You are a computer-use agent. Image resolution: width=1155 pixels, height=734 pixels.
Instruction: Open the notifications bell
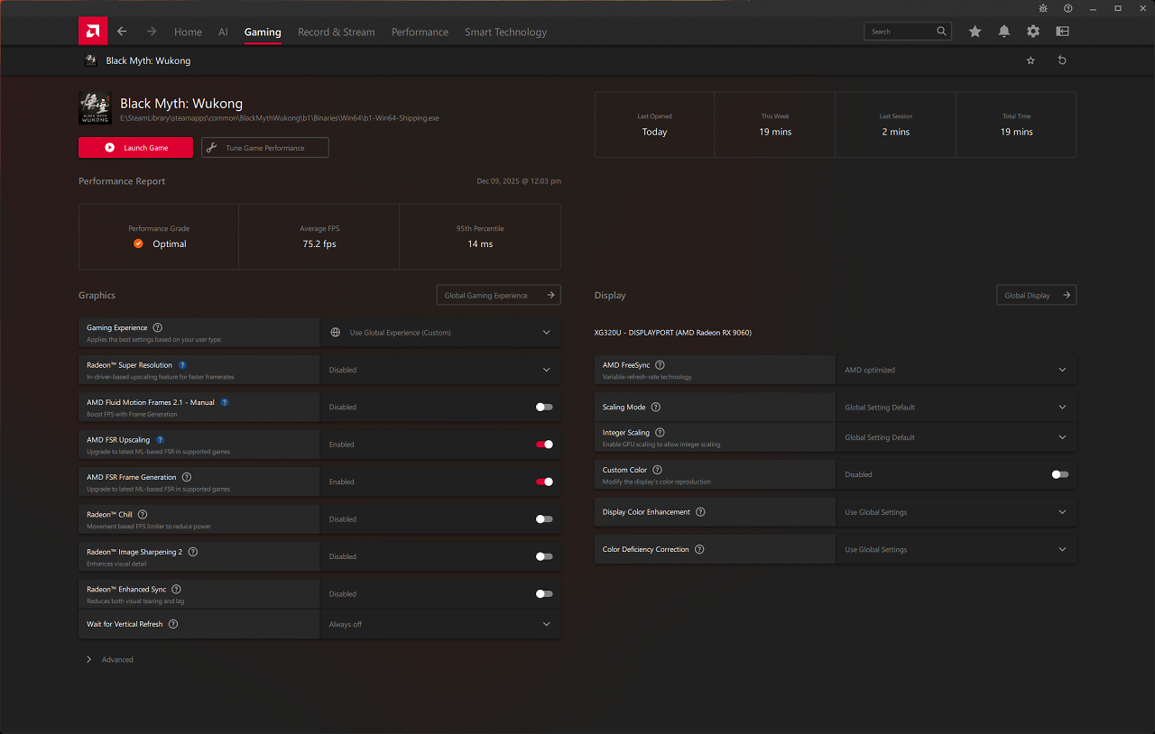(1004, 32)
